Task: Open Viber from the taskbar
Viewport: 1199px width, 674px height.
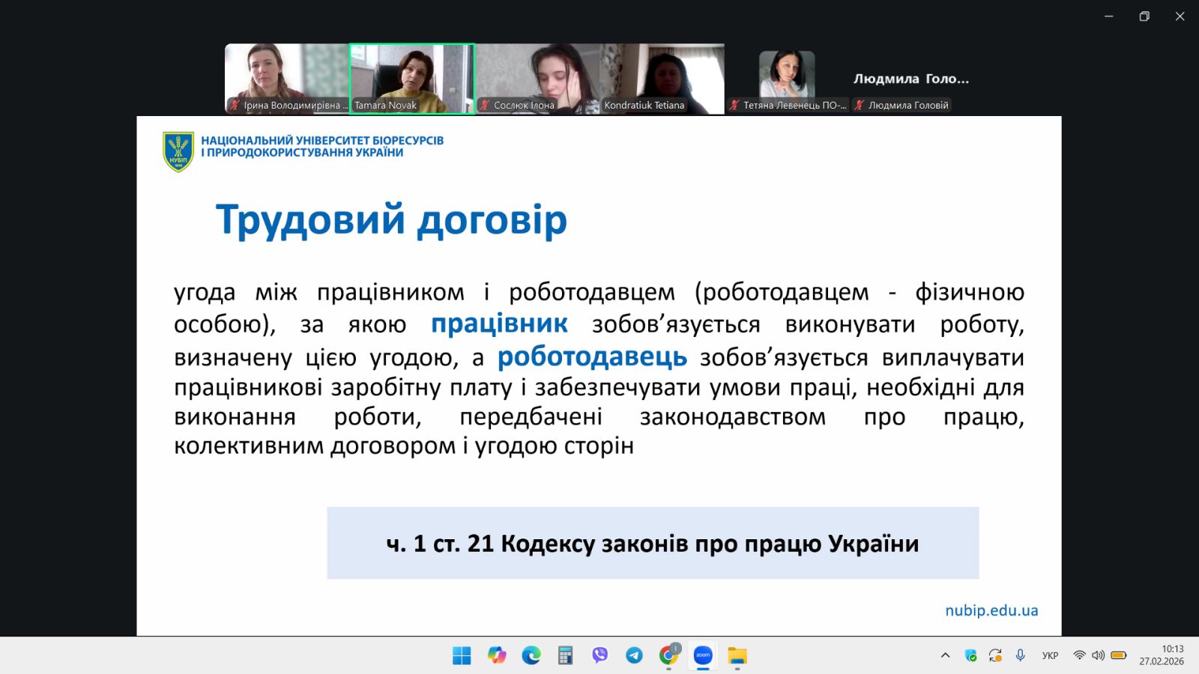Action: click(x=599, y=656)
